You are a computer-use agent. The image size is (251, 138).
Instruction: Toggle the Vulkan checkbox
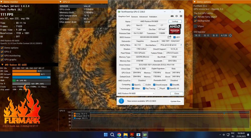pyautogui.click(x=133, y=88)
